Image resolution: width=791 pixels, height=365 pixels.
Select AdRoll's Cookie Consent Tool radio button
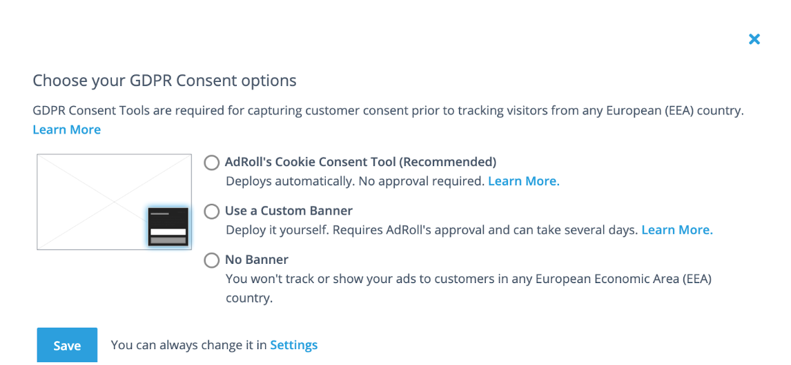click(x=212, y=163)
